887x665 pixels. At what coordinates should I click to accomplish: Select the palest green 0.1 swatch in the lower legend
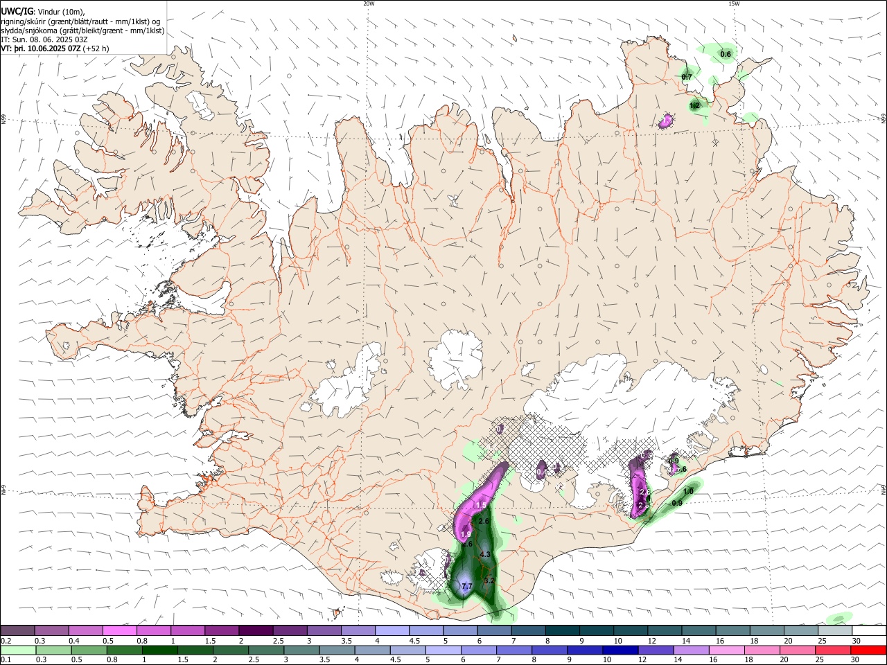17,650
